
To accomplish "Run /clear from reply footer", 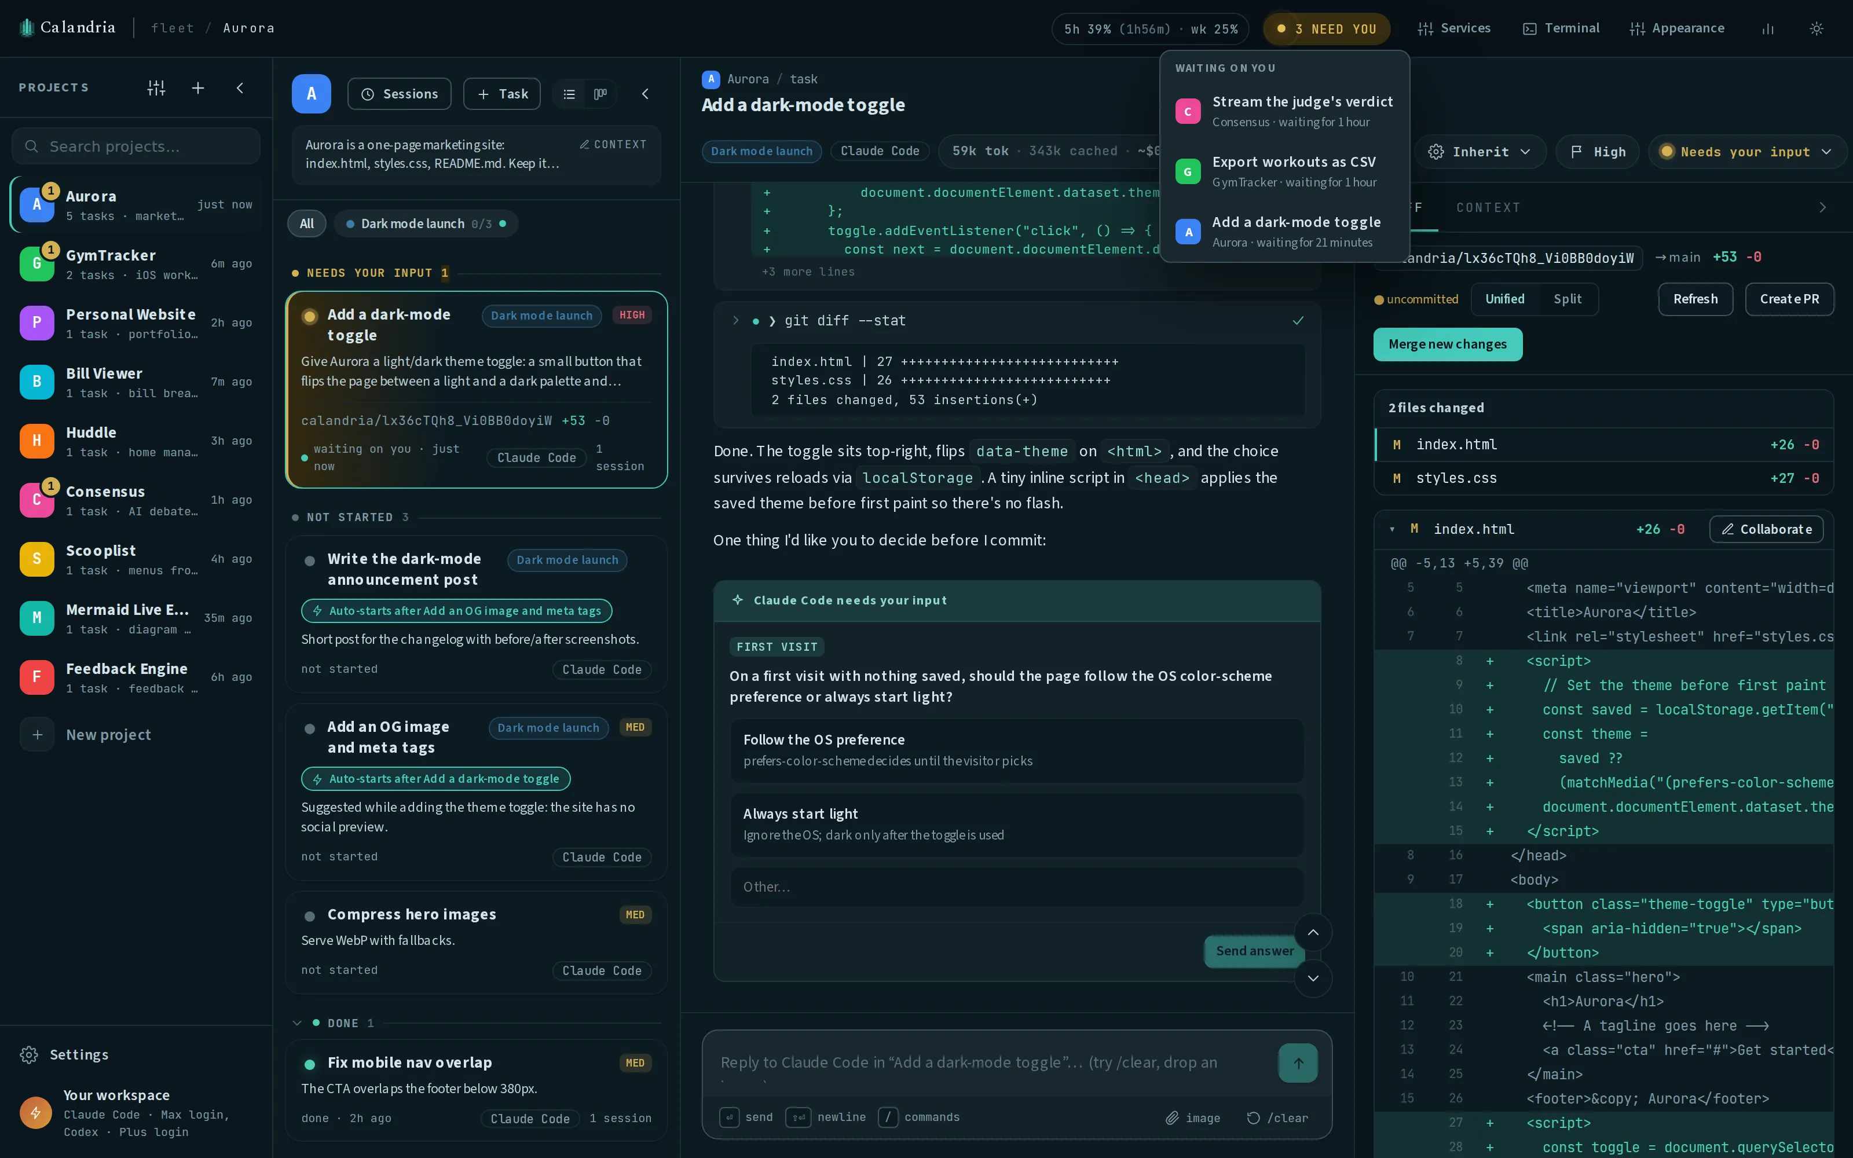I will pyautogui.click(x=1277, y=1118).
